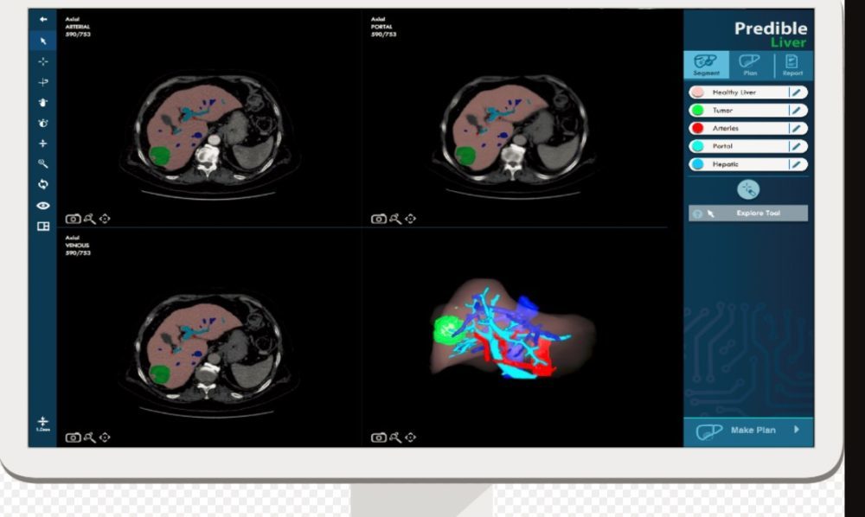Click the magic wand auto-segment button
This screenshot has height=517, width=865.
tap(748, 189)
